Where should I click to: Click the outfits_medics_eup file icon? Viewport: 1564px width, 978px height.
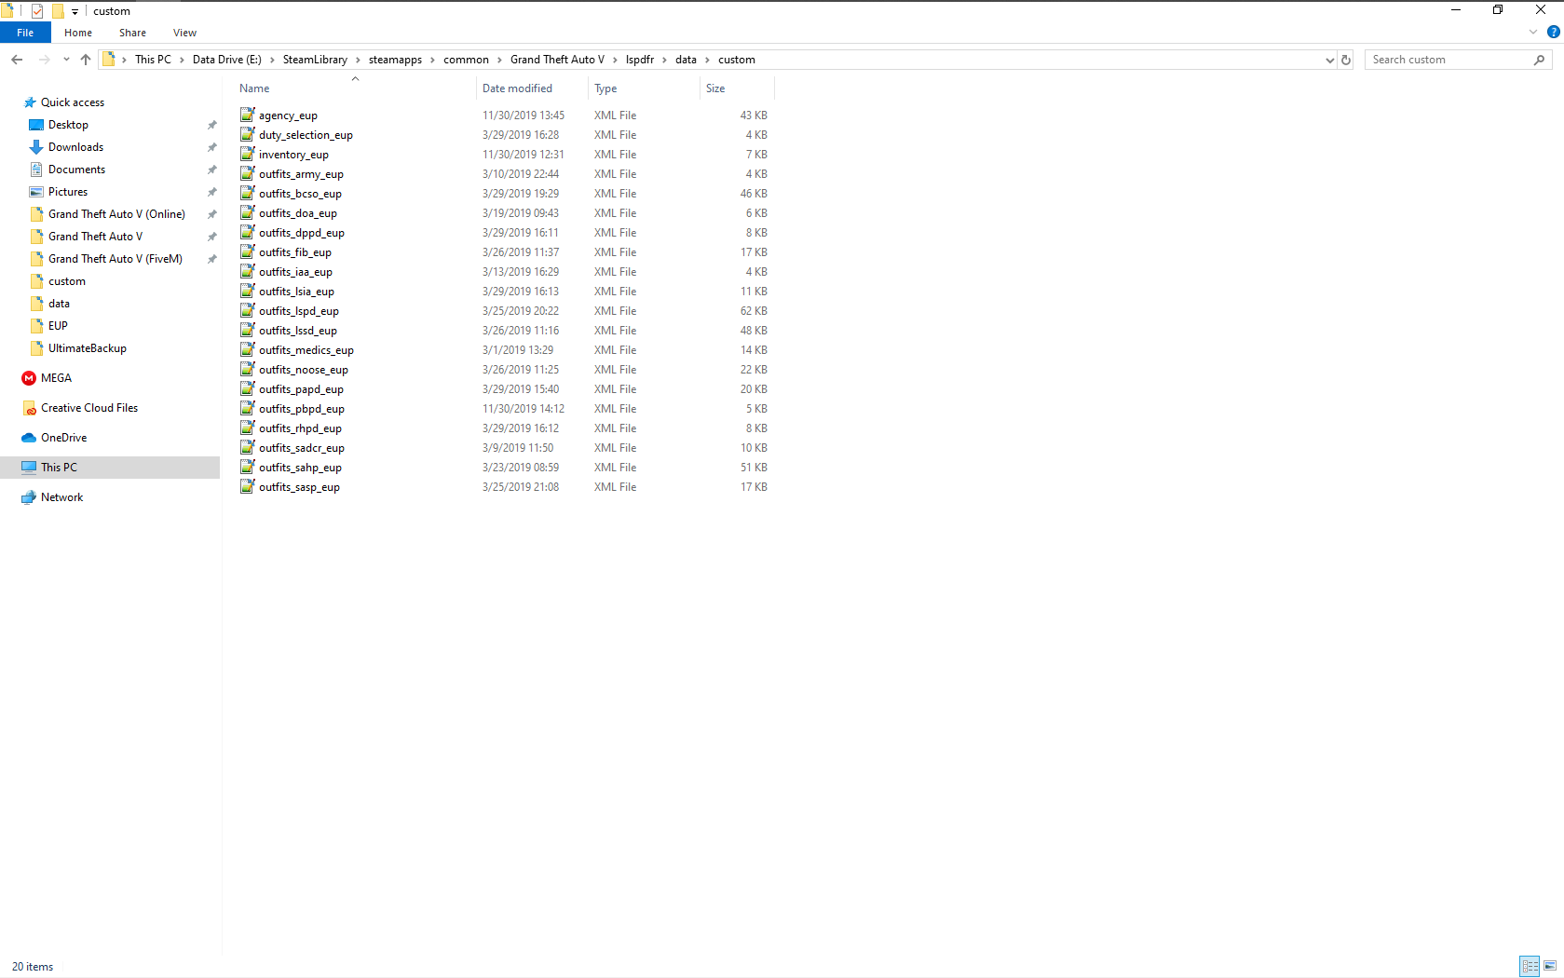pyautogui.click(x=247, y=349)
